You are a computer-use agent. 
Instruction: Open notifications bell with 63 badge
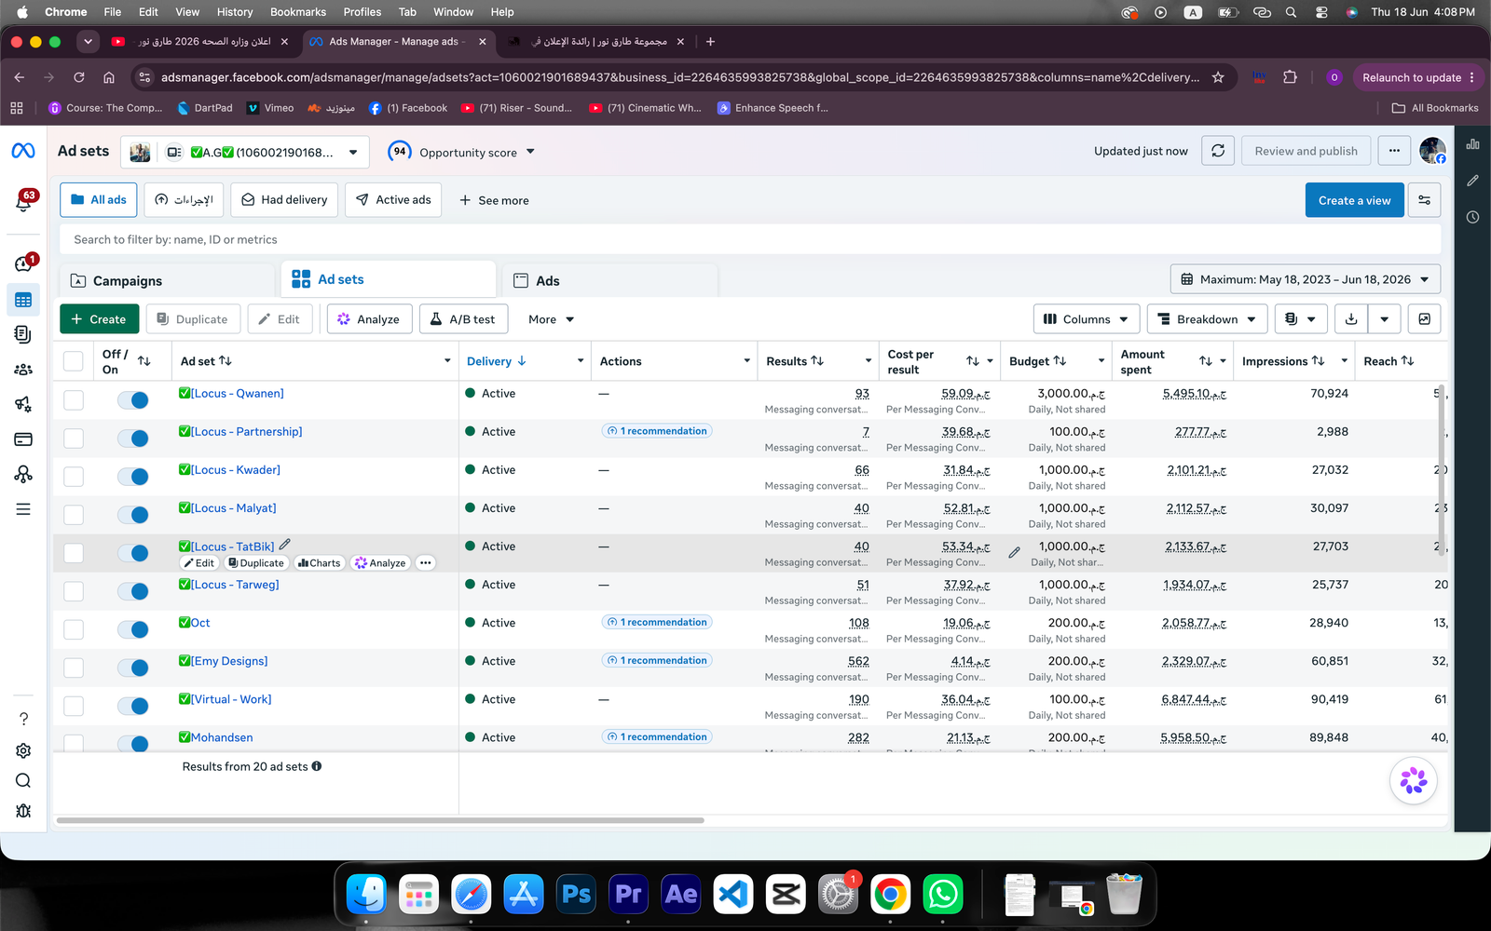click(x=23, y=200)
